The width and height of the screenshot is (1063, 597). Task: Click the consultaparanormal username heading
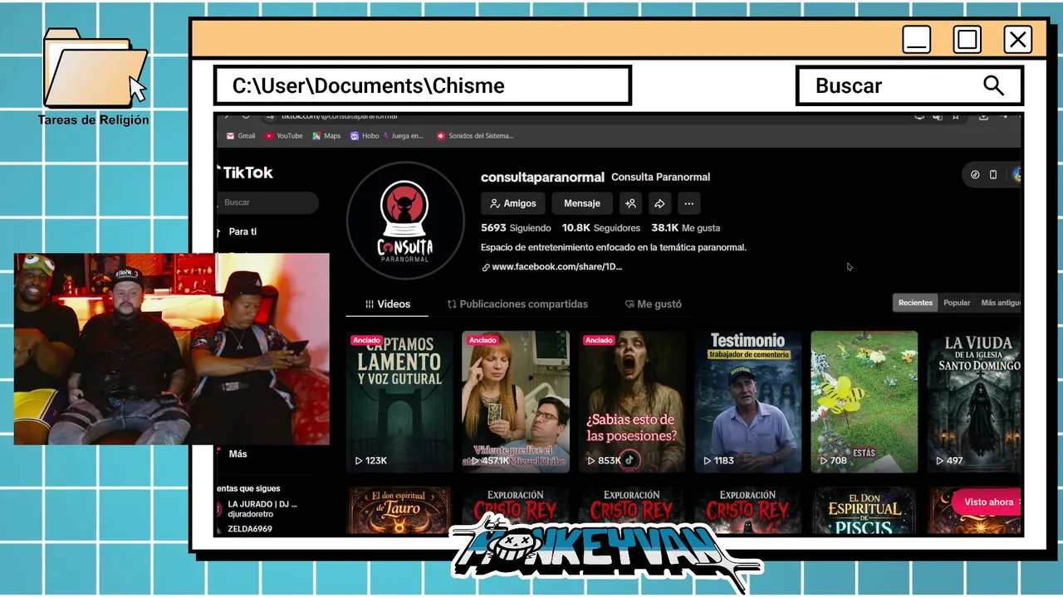[x=542, y=177]
